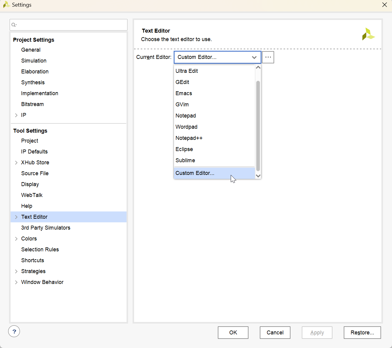Choose Emacs from the editor list
Image resolution: width=392 pixels, height=348 pixels.
(x=214, y=93)
